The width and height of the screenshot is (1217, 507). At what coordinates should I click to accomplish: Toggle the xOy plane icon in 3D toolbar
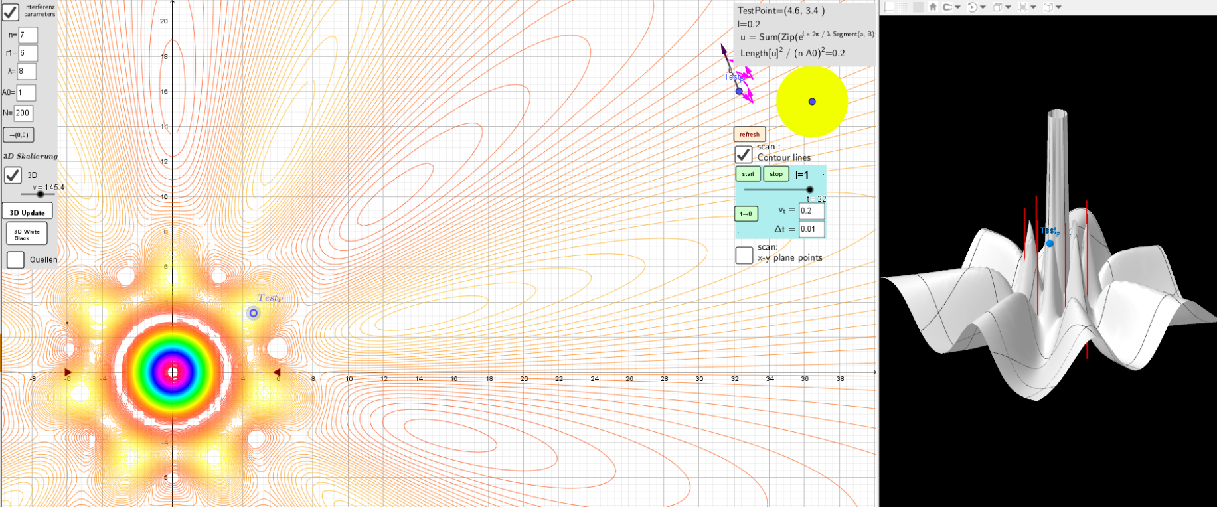tap(918, 7)
